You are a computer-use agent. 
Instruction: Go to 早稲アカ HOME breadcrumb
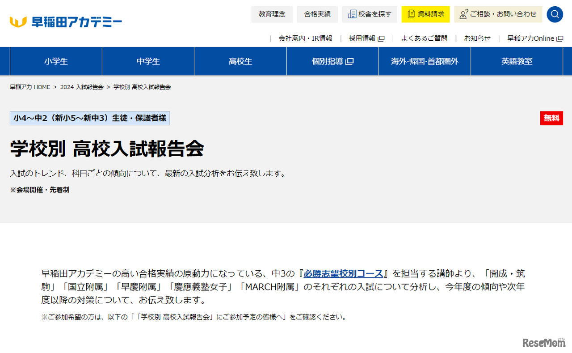[30, 87]
